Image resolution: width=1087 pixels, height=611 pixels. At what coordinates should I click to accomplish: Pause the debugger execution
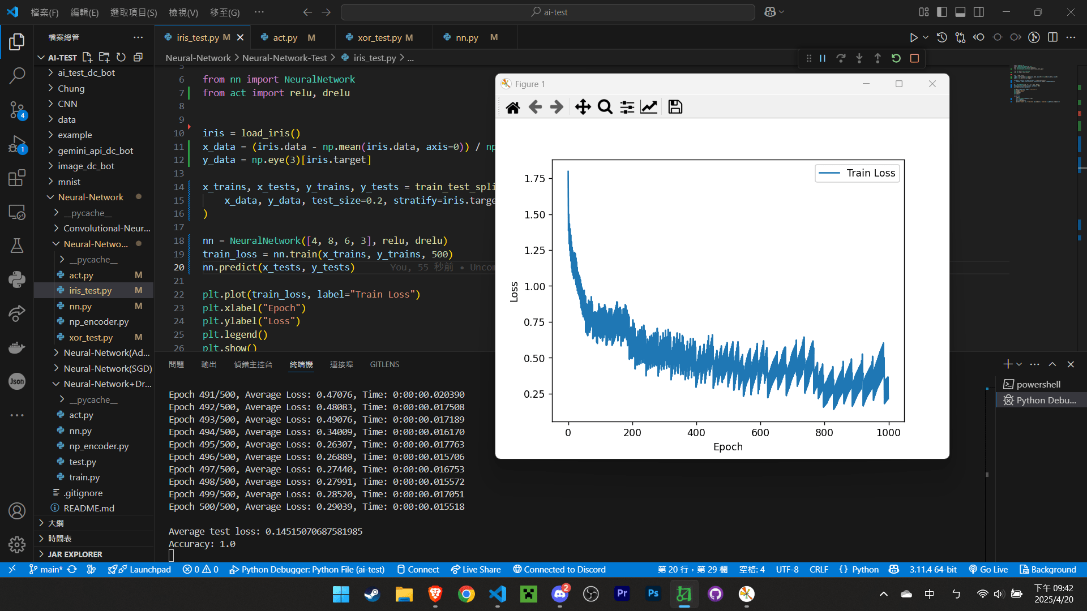pos(823,58)
